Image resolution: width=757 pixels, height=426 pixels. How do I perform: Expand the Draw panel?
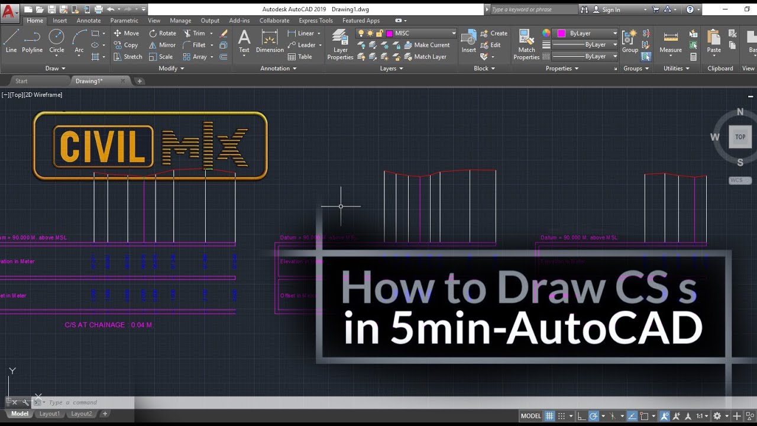(56, 69)
